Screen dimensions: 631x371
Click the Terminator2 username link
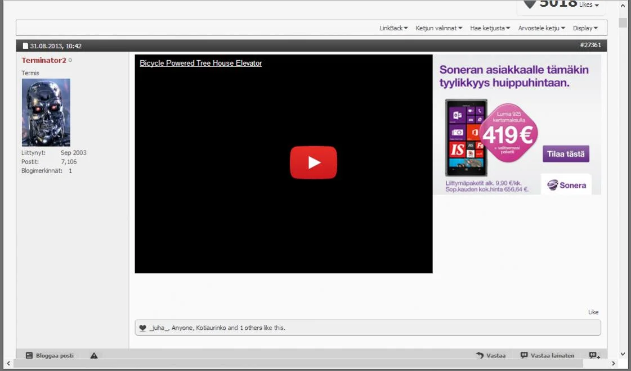pyautogui.click(x=44, y=60)
